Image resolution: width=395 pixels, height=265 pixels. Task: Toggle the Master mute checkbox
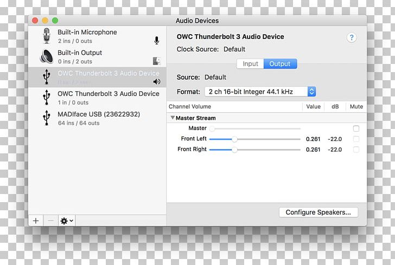356,128
